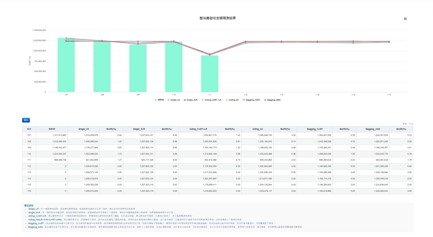Hide the Single_SVR line via legend
433x237 pixels.
click(x=191, y=100)
